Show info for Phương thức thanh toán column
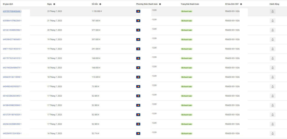 [x=160, y=4]
